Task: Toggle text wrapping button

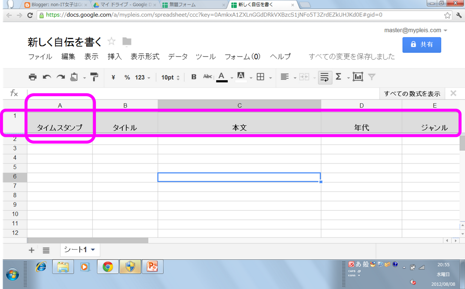Action: pyautogui.click(x=325, y=77)
